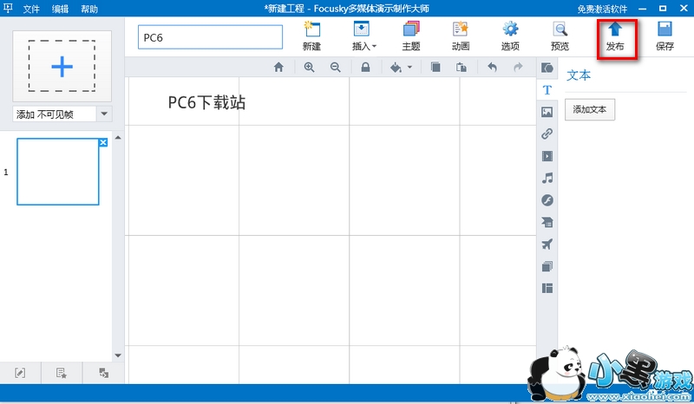Click the 发布 (Publish) arrow icon

[x=615, y=29]
